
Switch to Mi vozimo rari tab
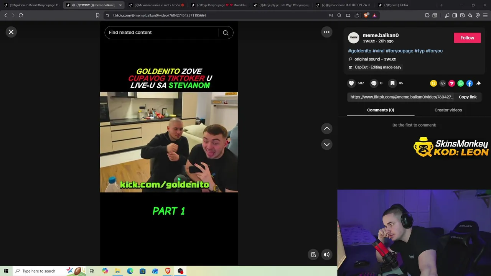pyautogui.click(x=157, y=5)
